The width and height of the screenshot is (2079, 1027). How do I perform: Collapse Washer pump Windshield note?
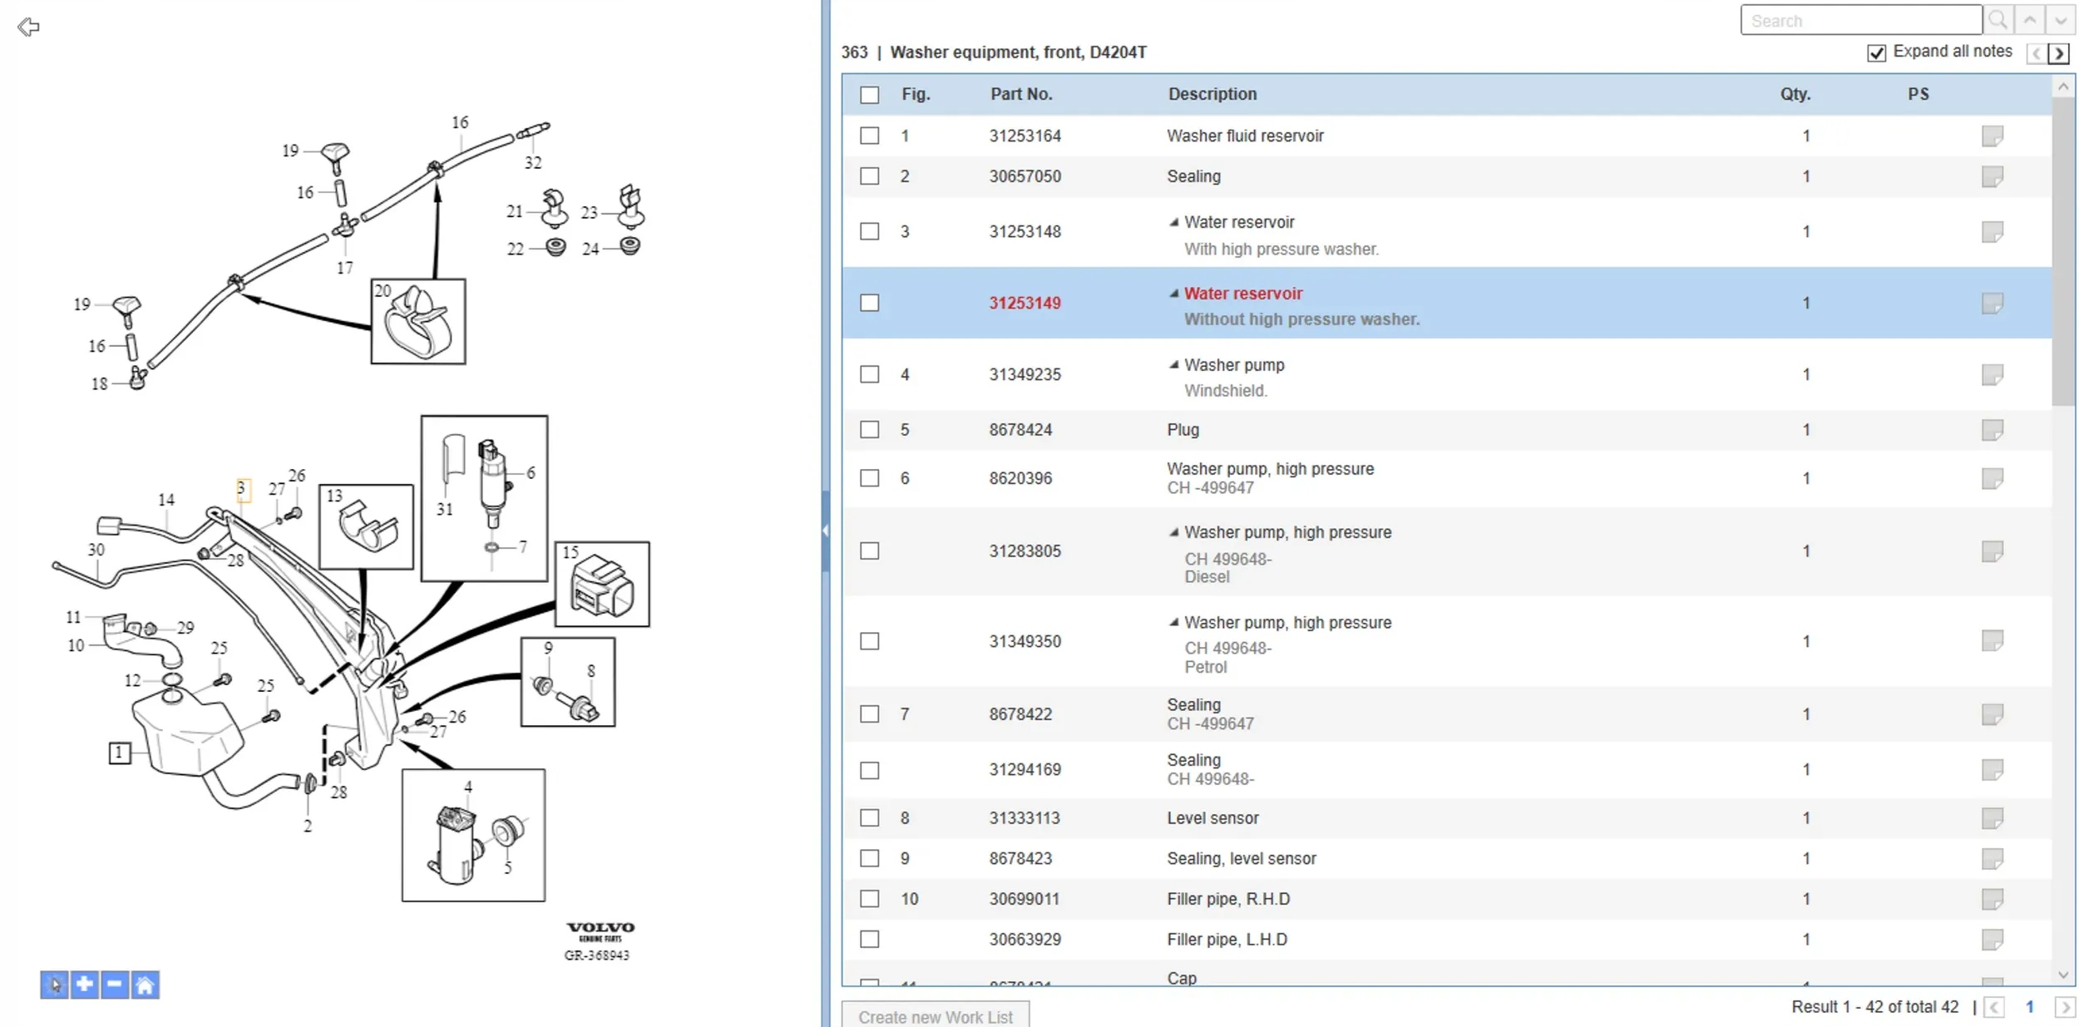1173,365
